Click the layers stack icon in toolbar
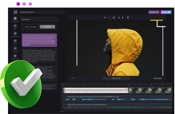Screen dimensions: 175x114 coord(113,18)
